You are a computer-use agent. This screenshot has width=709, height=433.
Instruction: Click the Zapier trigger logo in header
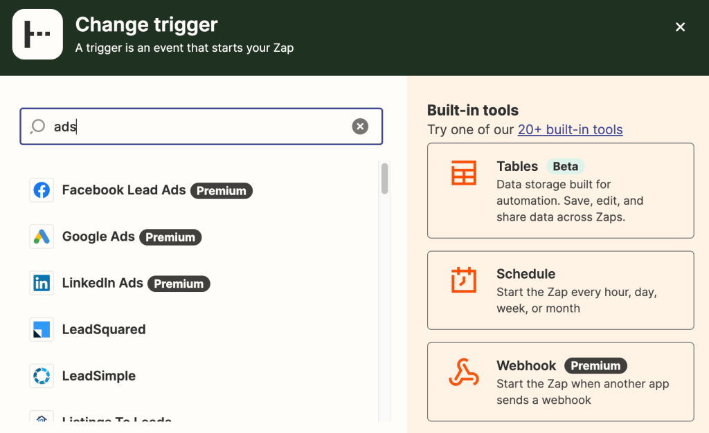click(37, 35)
